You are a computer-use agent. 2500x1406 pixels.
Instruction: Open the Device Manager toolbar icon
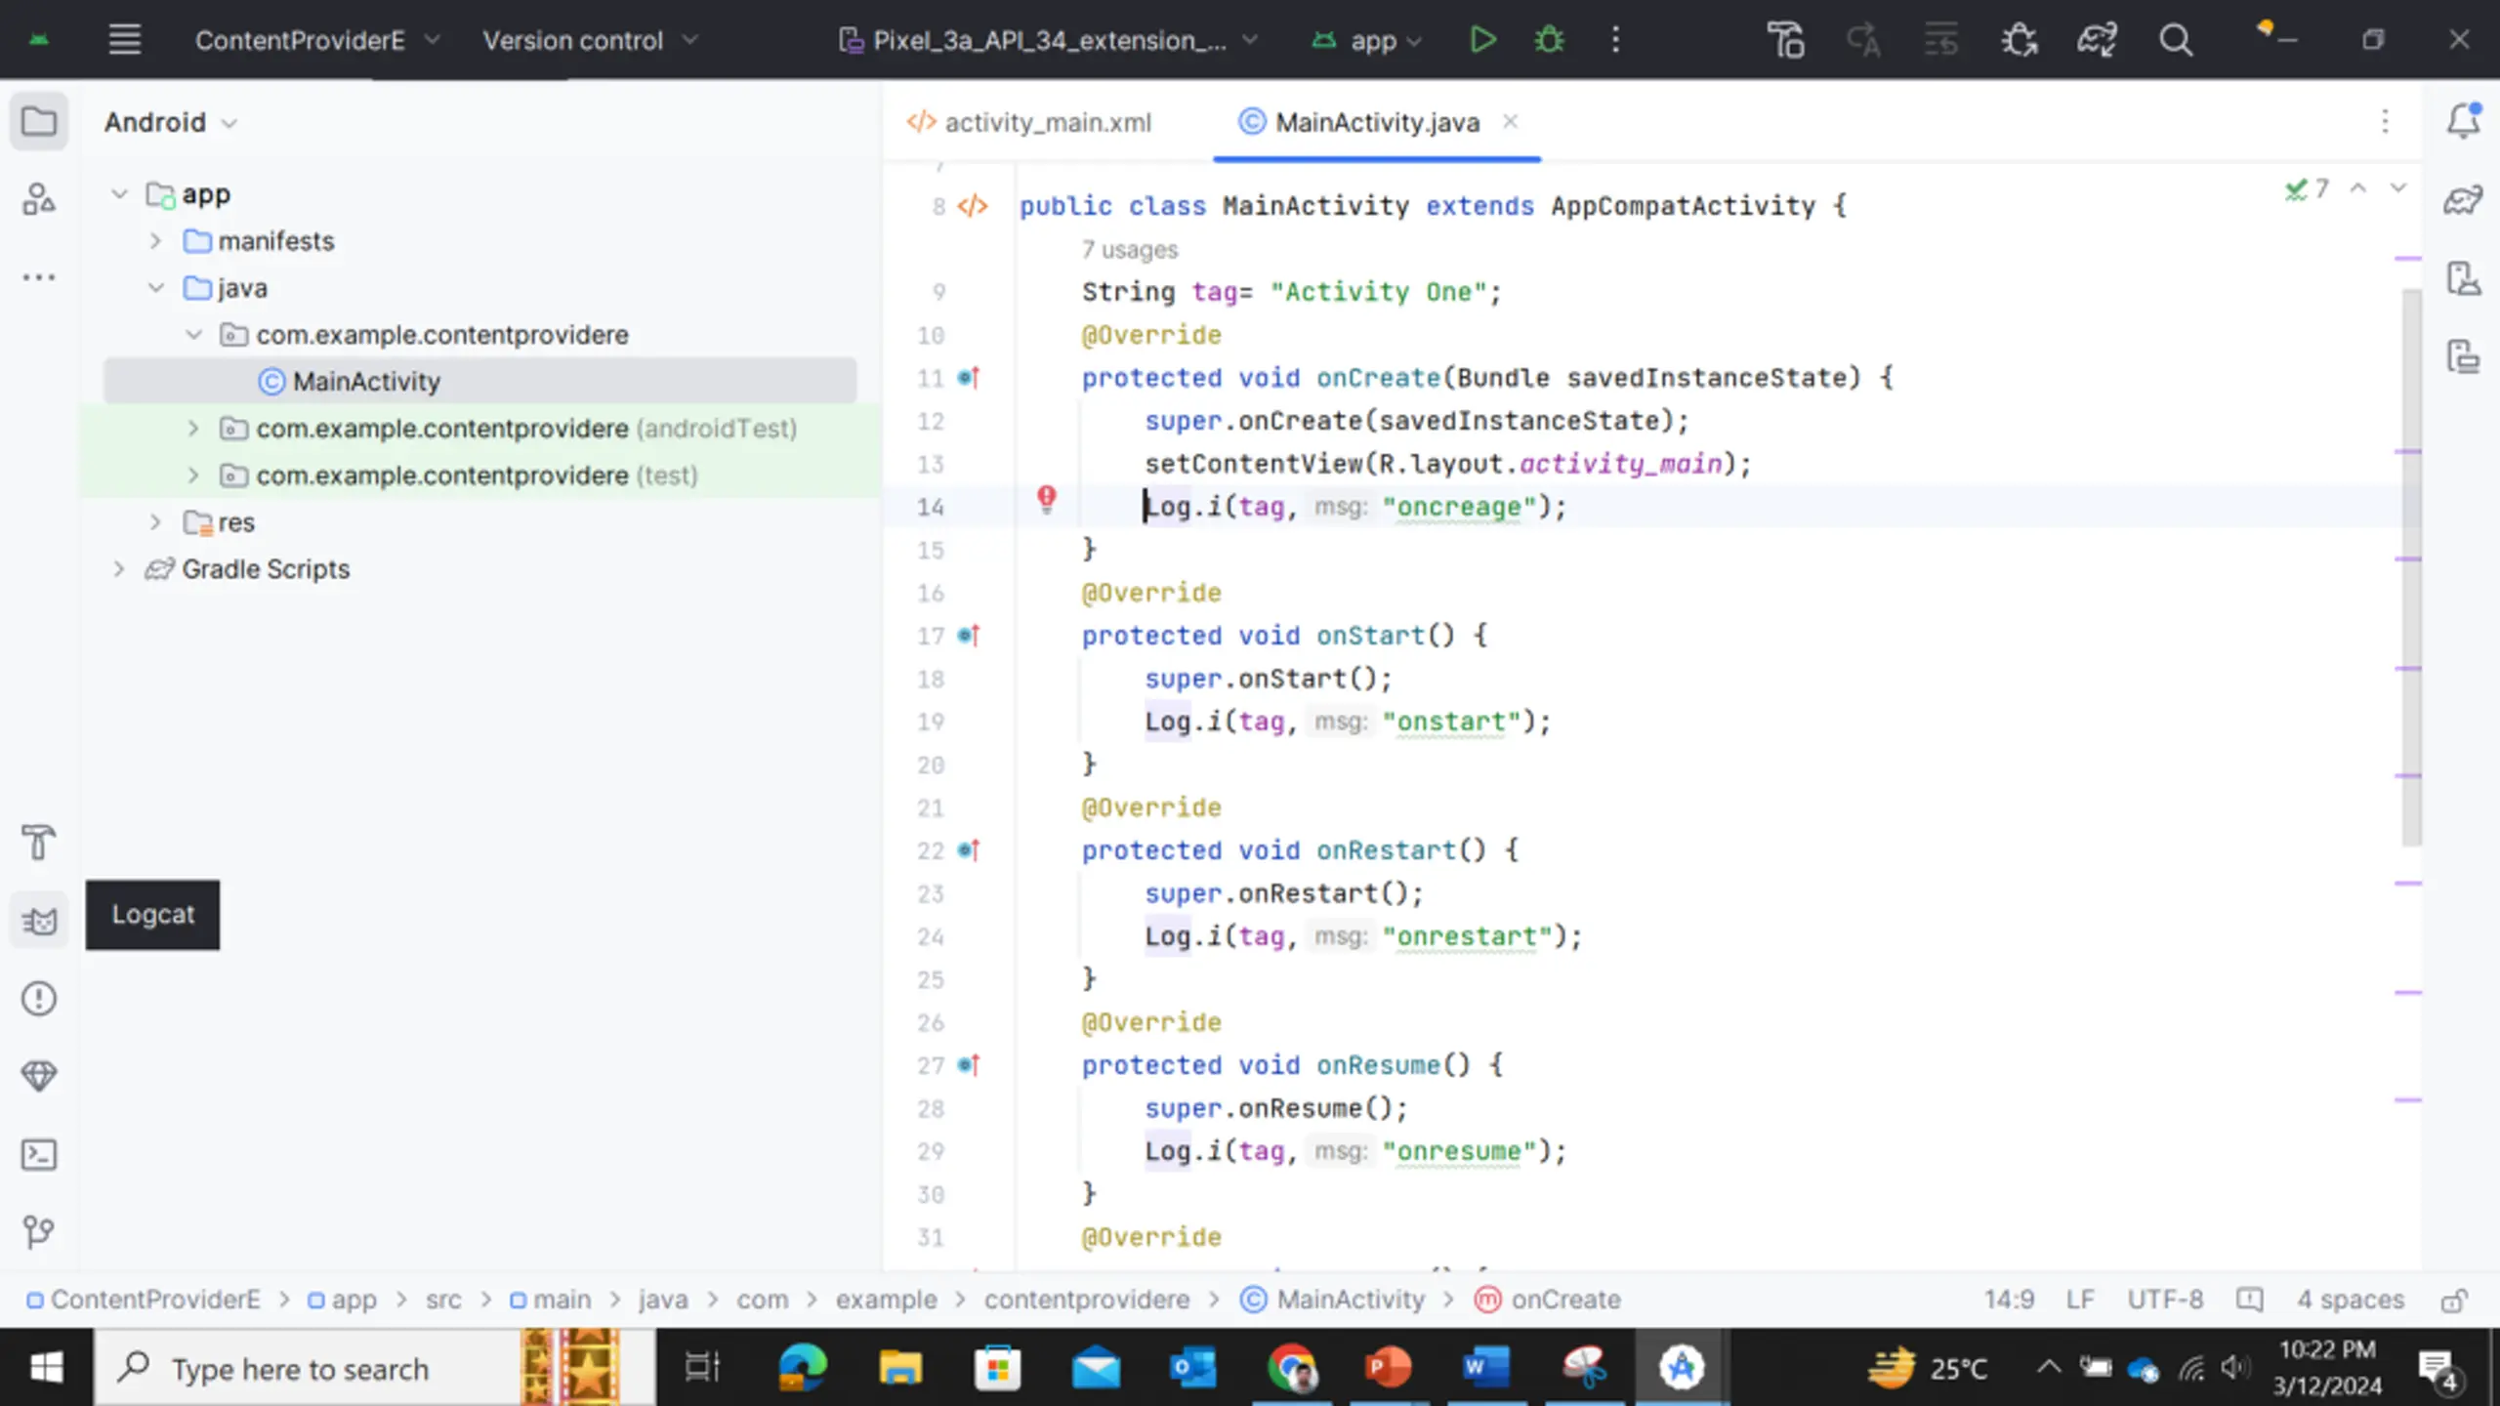tap(1785, 40)
